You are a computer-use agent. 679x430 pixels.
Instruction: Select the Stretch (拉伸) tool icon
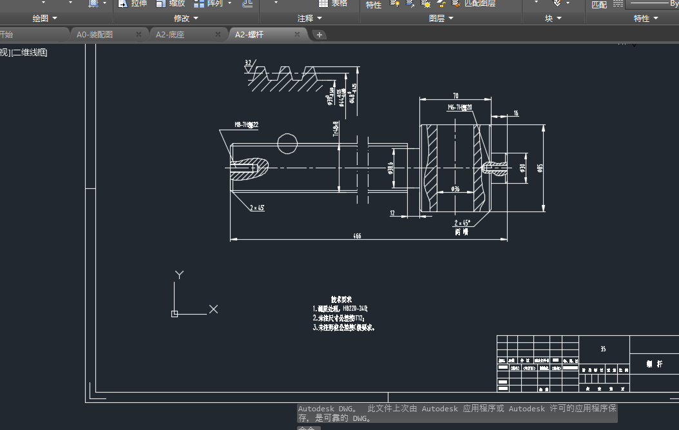pyautogui.click(x=123, y=3)
